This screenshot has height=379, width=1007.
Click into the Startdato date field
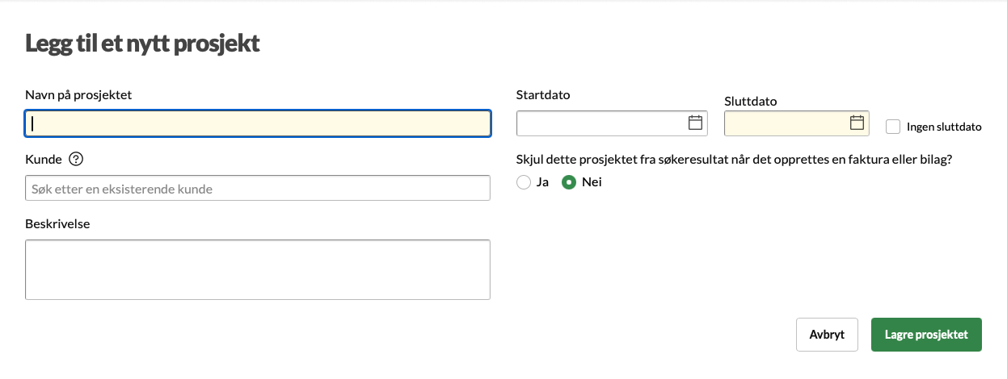598,123
